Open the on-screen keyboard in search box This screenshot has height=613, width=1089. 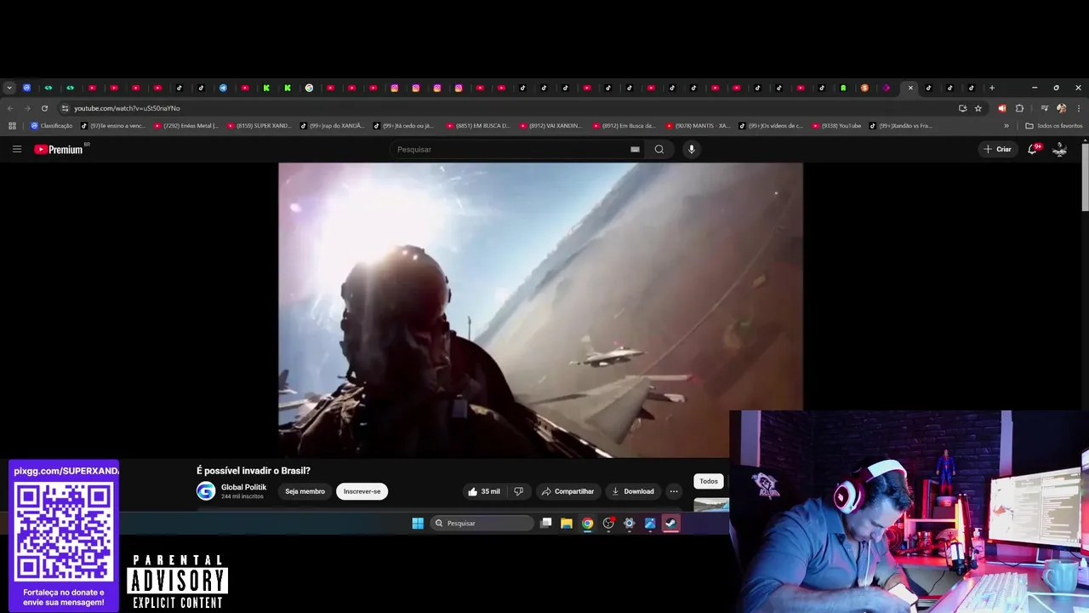(635, 149)
